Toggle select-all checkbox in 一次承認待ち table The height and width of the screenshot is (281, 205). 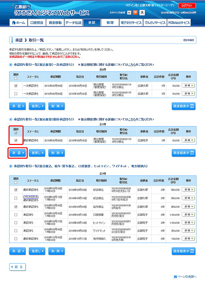point(16,78)
